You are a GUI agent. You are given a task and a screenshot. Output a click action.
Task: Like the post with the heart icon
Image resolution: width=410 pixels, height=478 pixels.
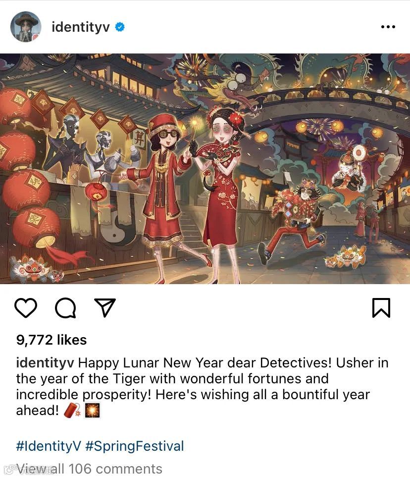point(26,308)
